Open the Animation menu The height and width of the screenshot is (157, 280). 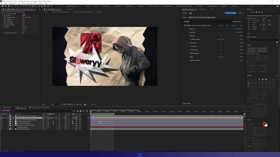click(29, 3)
